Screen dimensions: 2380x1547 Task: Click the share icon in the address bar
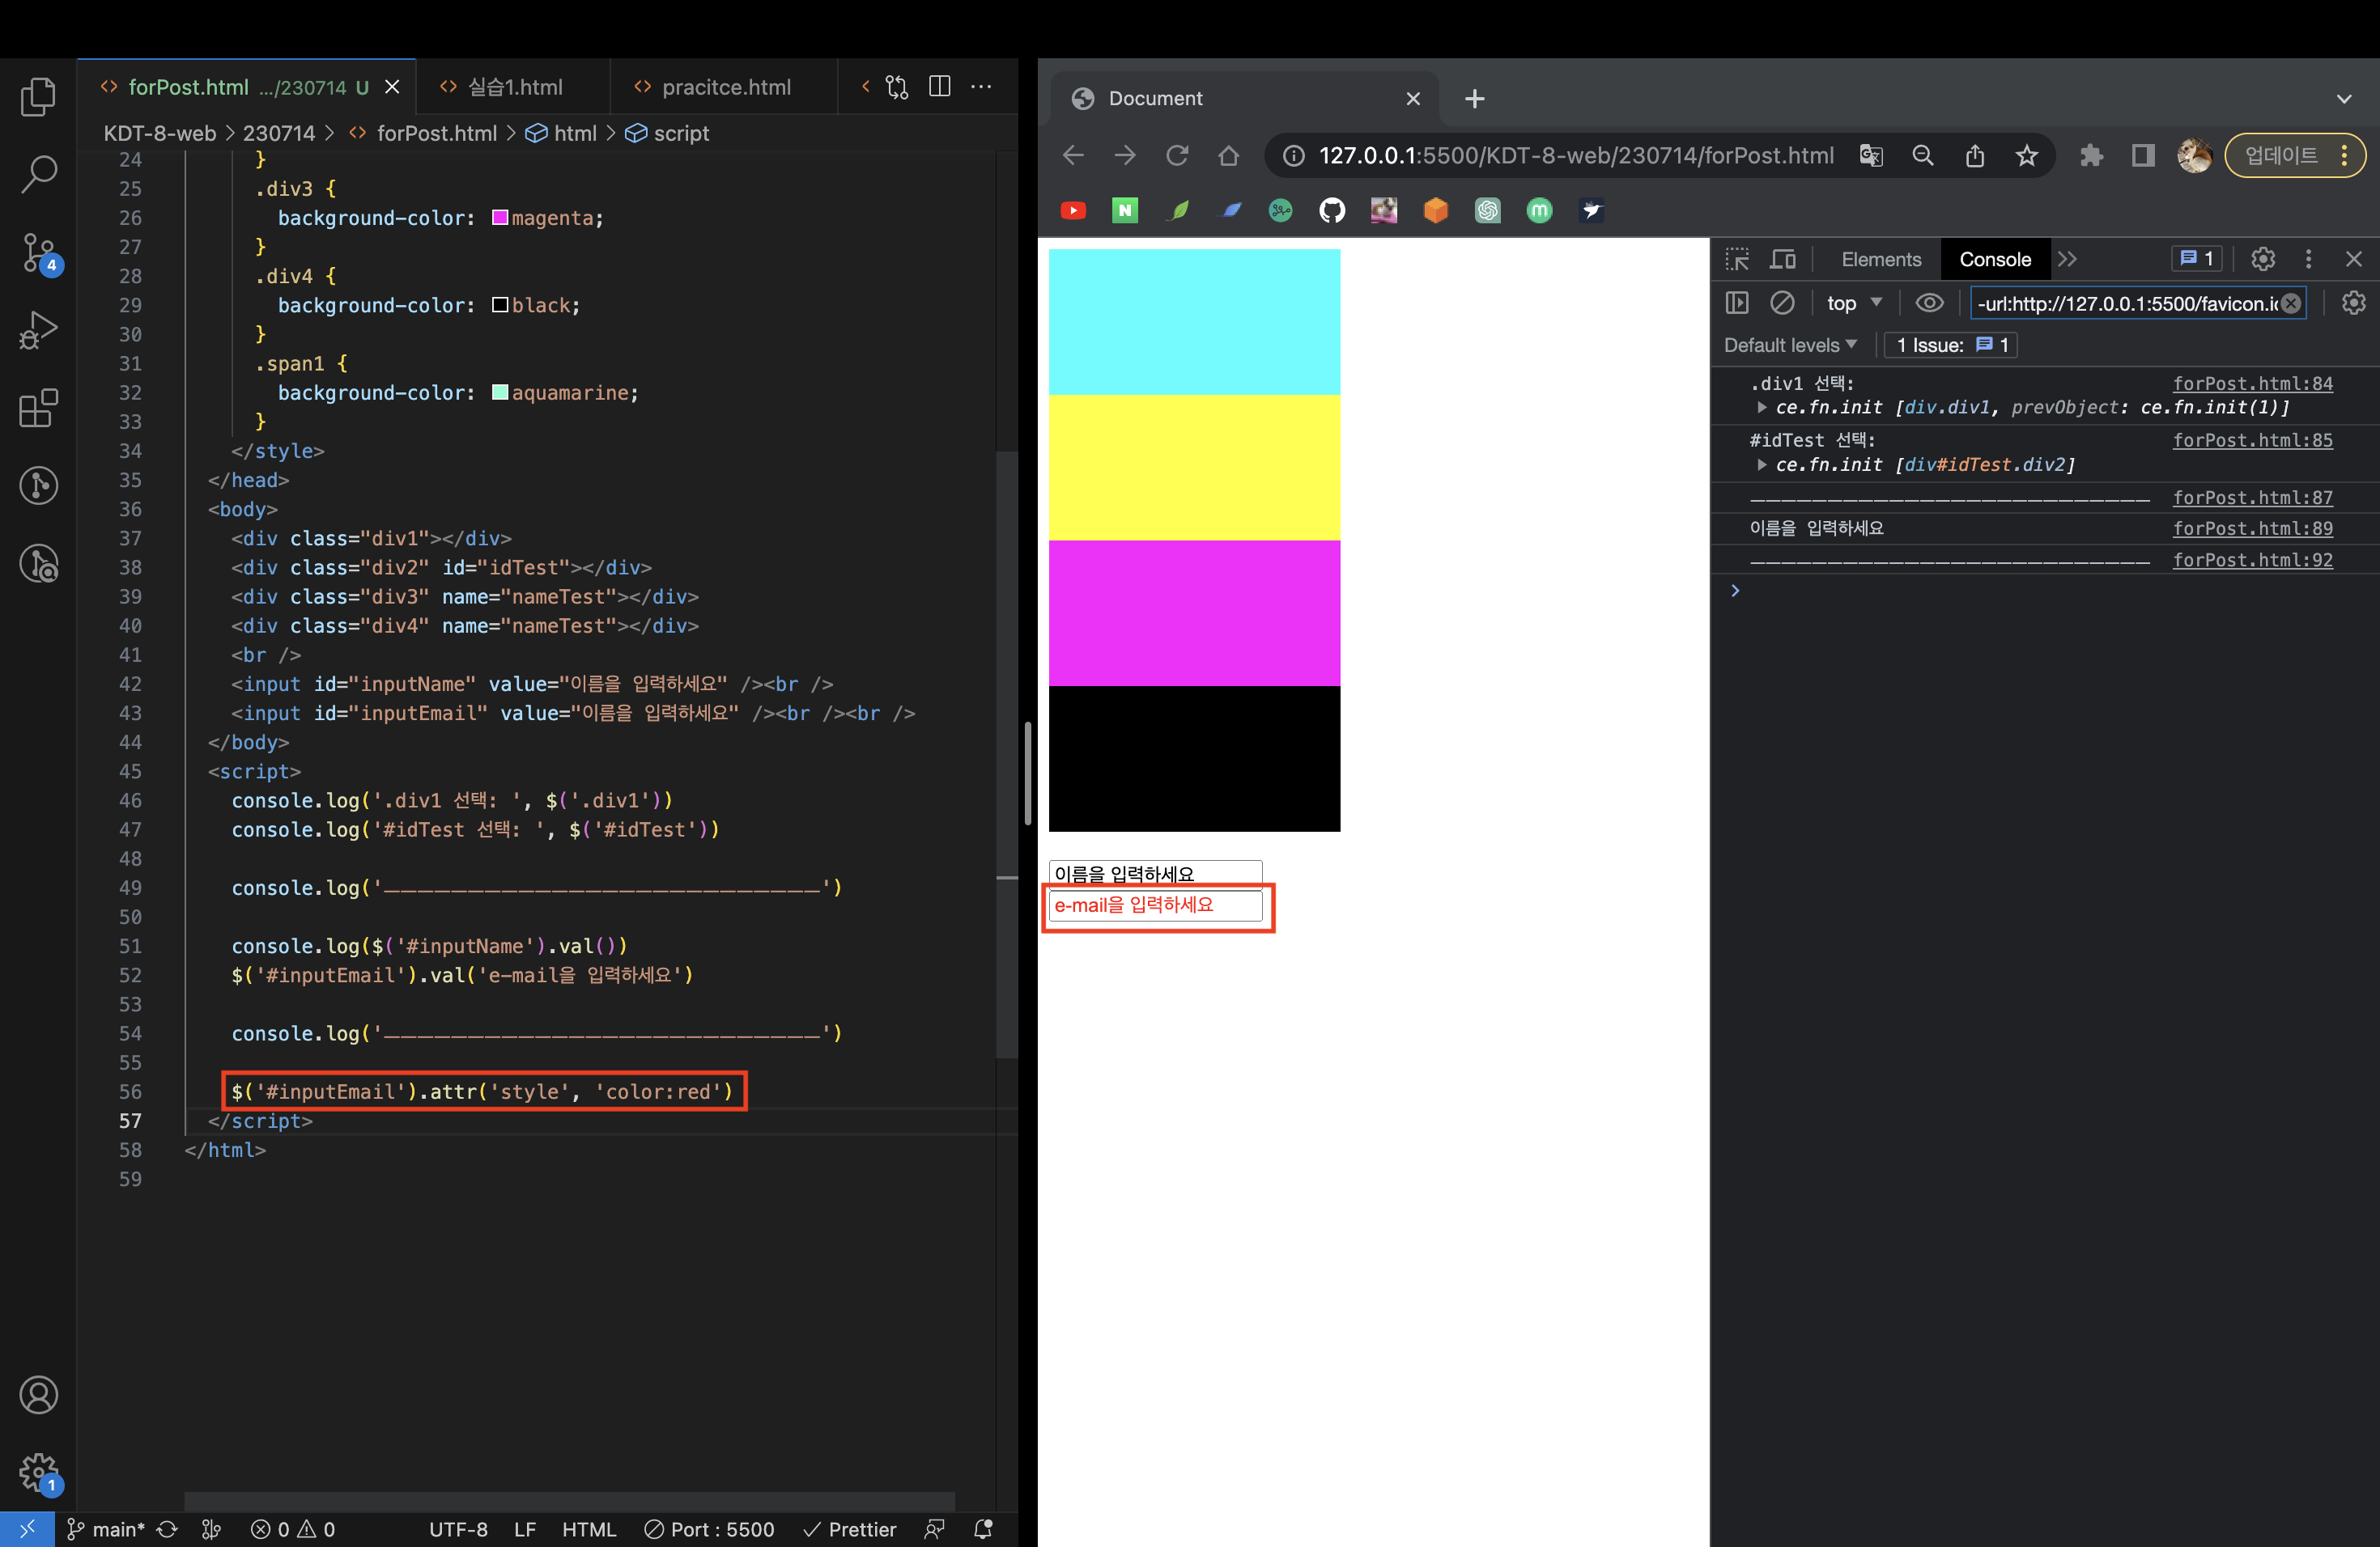1974,155
